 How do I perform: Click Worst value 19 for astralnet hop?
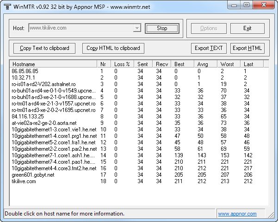click(223, 84)
